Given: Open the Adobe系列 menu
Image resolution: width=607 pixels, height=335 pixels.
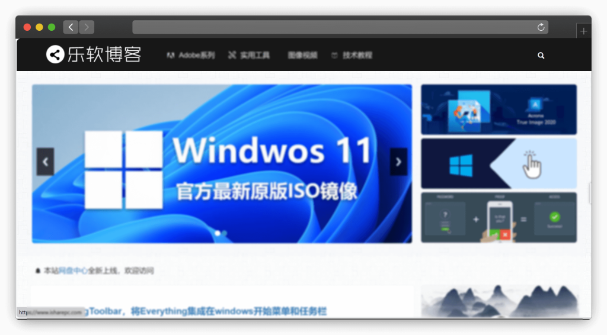Looking at the screenshot, I should point(191,55).
